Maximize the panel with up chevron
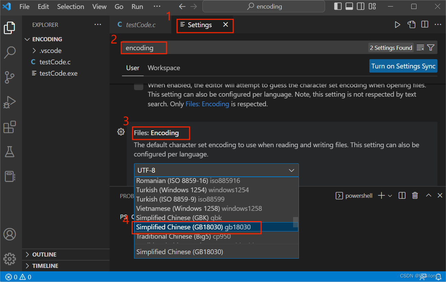446x282 pixels. pos(428,196)
